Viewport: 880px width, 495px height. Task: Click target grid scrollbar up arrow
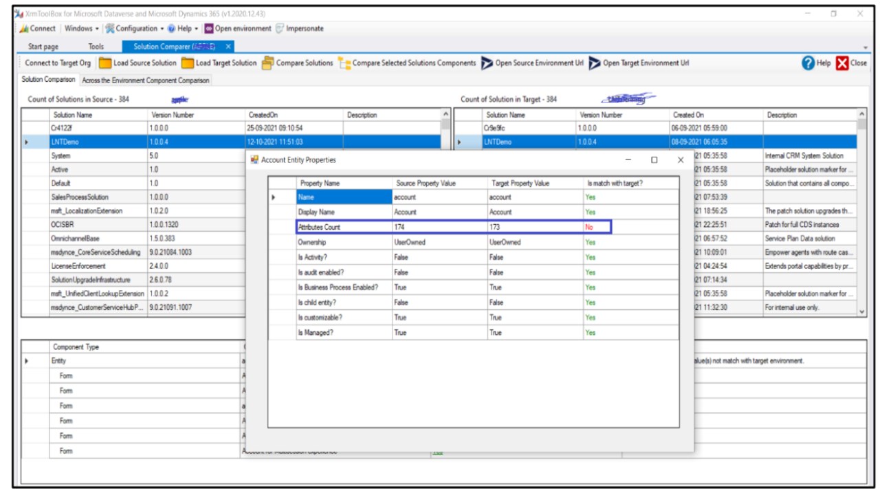862,114
